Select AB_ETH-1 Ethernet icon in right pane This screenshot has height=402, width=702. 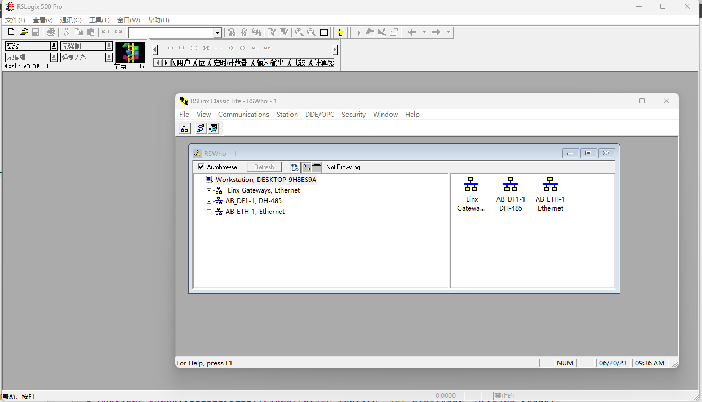click(x=550, y=195)
